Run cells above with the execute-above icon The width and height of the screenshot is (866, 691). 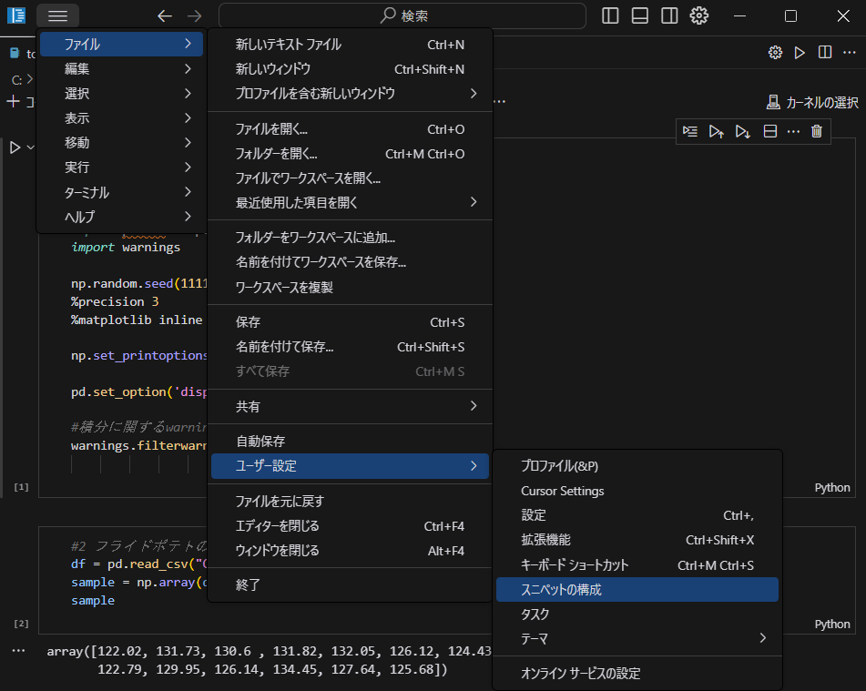(x=717, y=131)
